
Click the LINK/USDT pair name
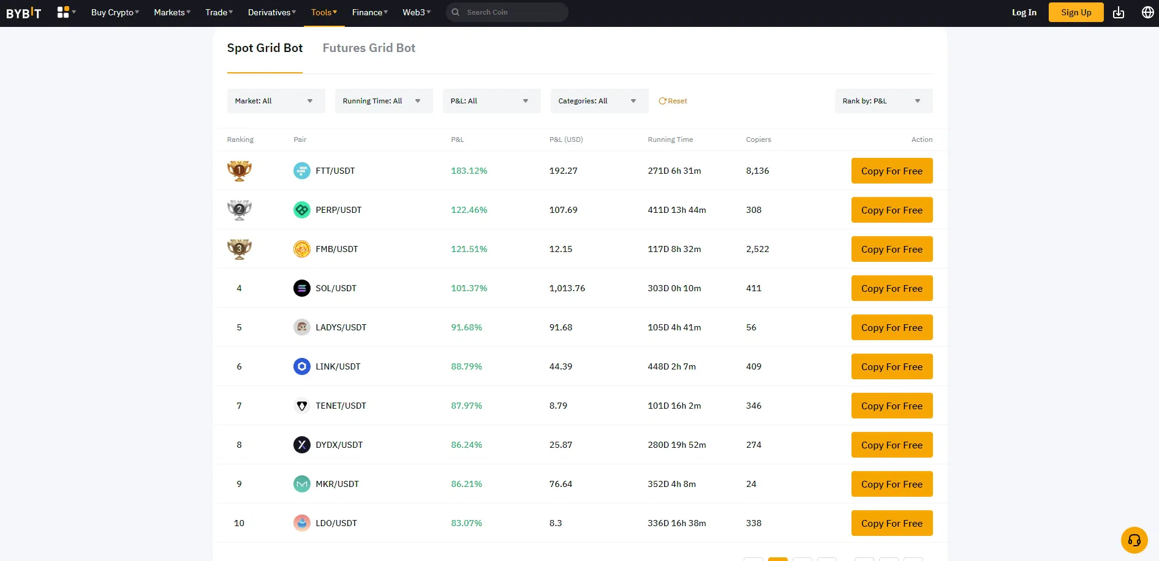tap(338, 366)
